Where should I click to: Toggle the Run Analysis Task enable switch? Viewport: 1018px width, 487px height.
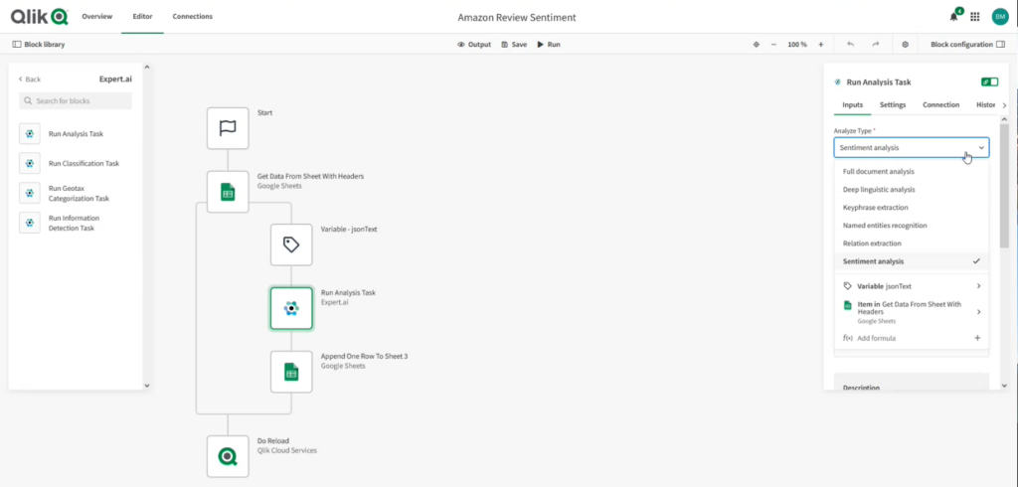tap(989, 81)
